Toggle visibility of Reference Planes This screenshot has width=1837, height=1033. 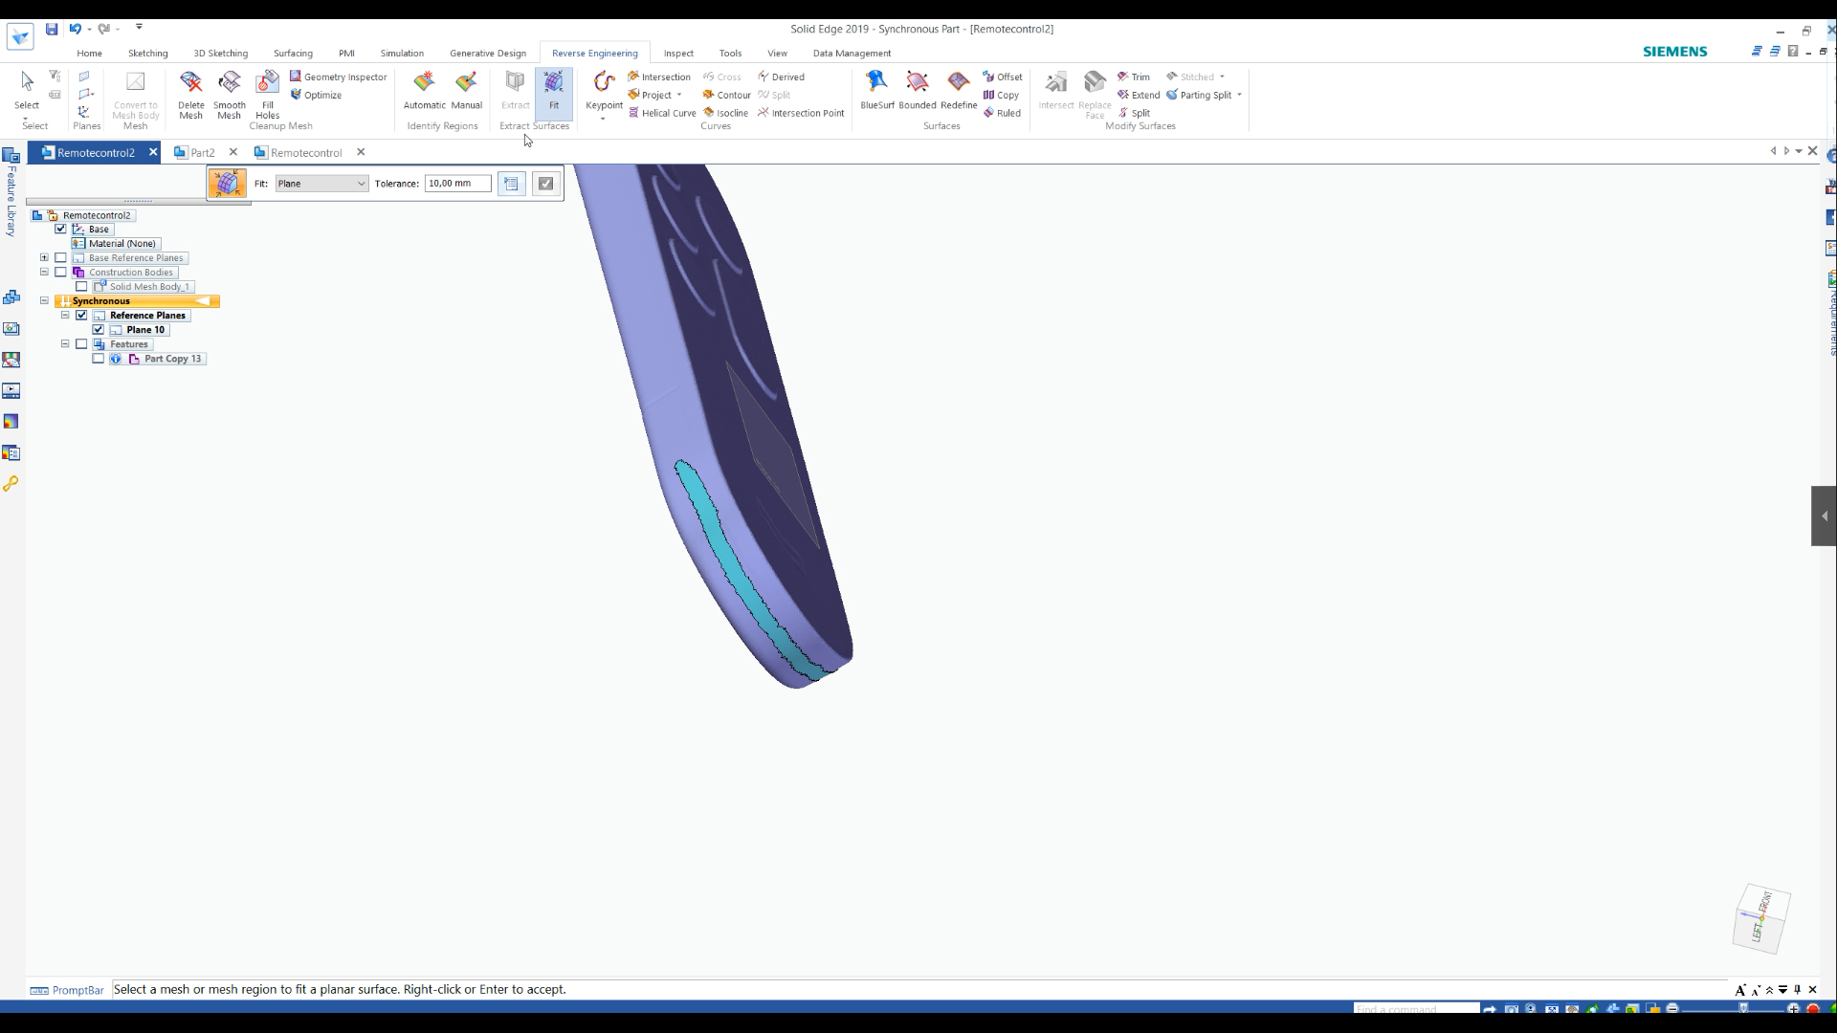82,314
